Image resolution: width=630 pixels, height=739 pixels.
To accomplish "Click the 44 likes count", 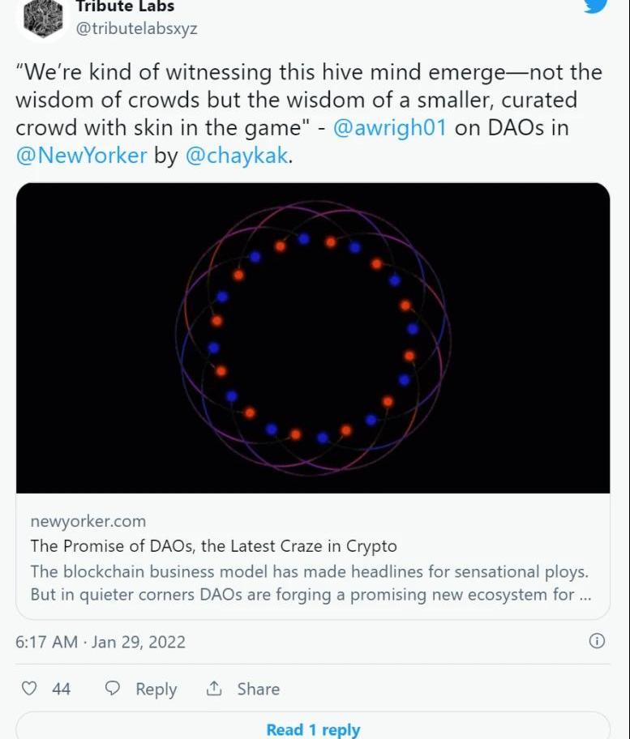I will [x=62, y=689].
